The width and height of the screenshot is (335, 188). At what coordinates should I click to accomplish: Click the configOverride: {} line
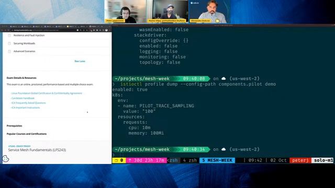(x=164, y=41)
